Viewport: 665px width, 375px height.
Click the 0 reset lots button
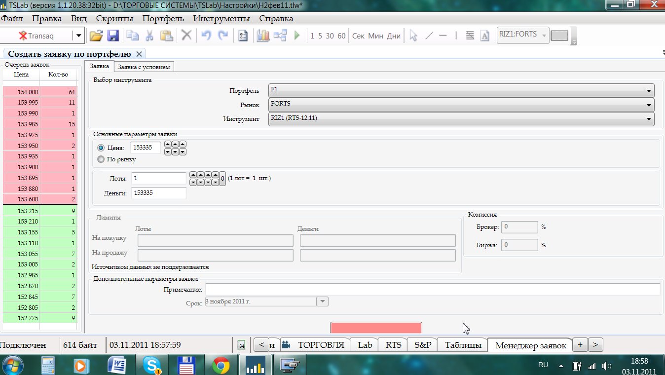222,179
